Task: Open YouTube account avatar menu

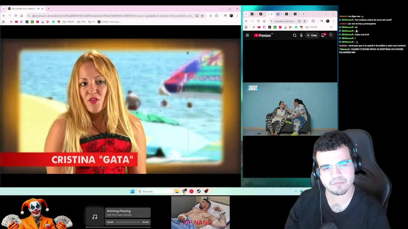Action: point(331,35)
